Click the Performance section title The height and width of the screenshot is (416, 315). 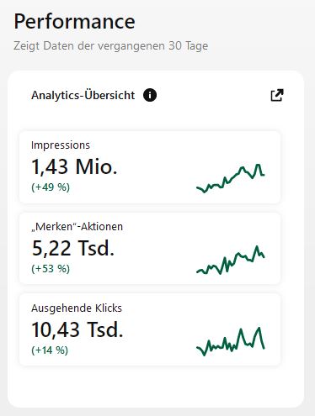(74, 21)
